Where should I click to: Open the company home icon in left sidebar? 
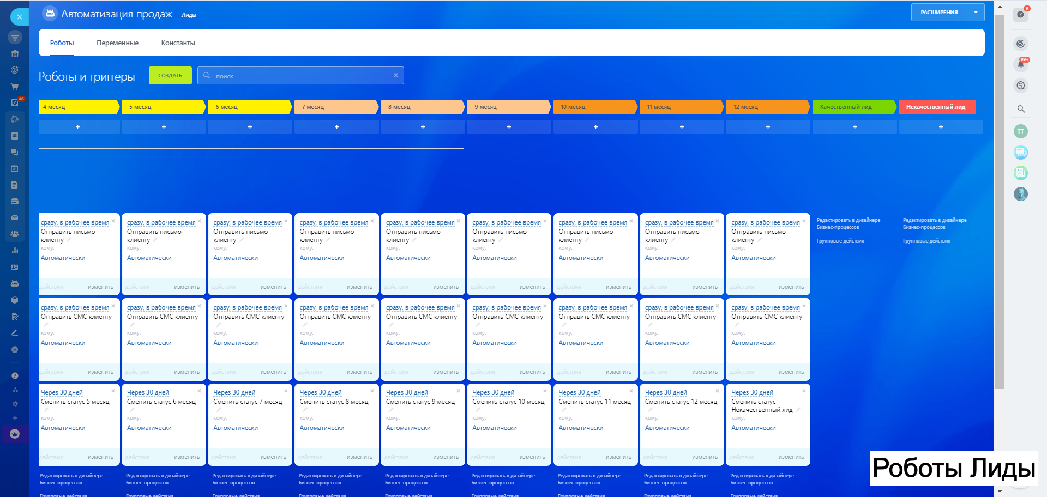pyautogui.click(x=15, y=53)
